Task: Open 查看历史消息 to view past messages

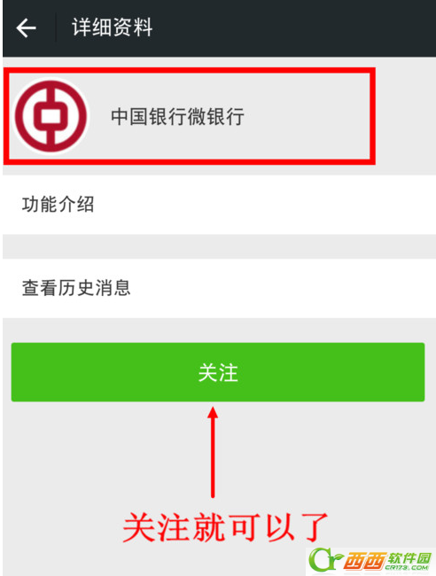Action: [219, 288]
